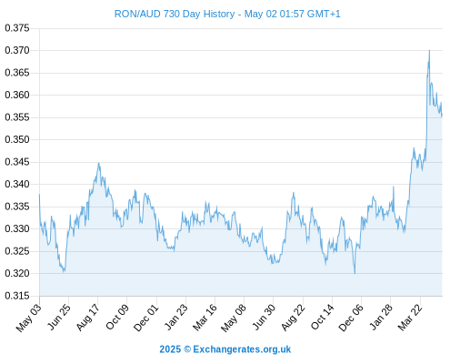Click the 0.370 y-axis value label
The image size is (450, 364).
pos(17,50)
